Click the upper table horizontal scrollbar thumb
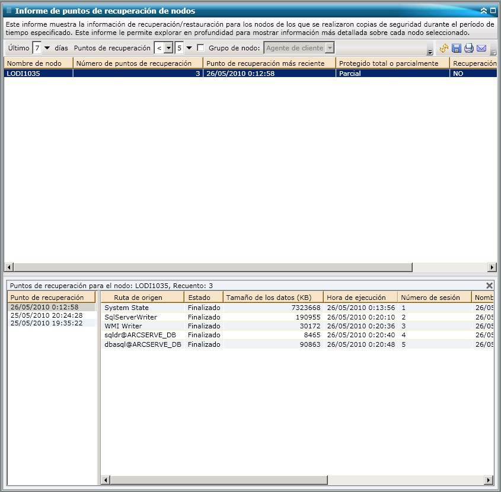This screenshot has width=501, height=492. [213, 267]
